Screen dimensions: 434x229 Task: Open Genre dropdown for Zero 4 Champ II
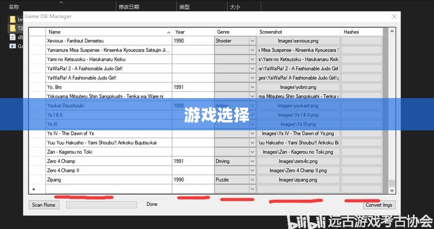[x=252, y=171]
